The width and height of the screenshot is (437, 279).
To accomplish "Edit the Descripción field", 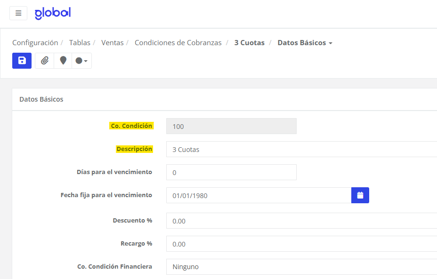I will pyautogui.click(x=301, y=149).
